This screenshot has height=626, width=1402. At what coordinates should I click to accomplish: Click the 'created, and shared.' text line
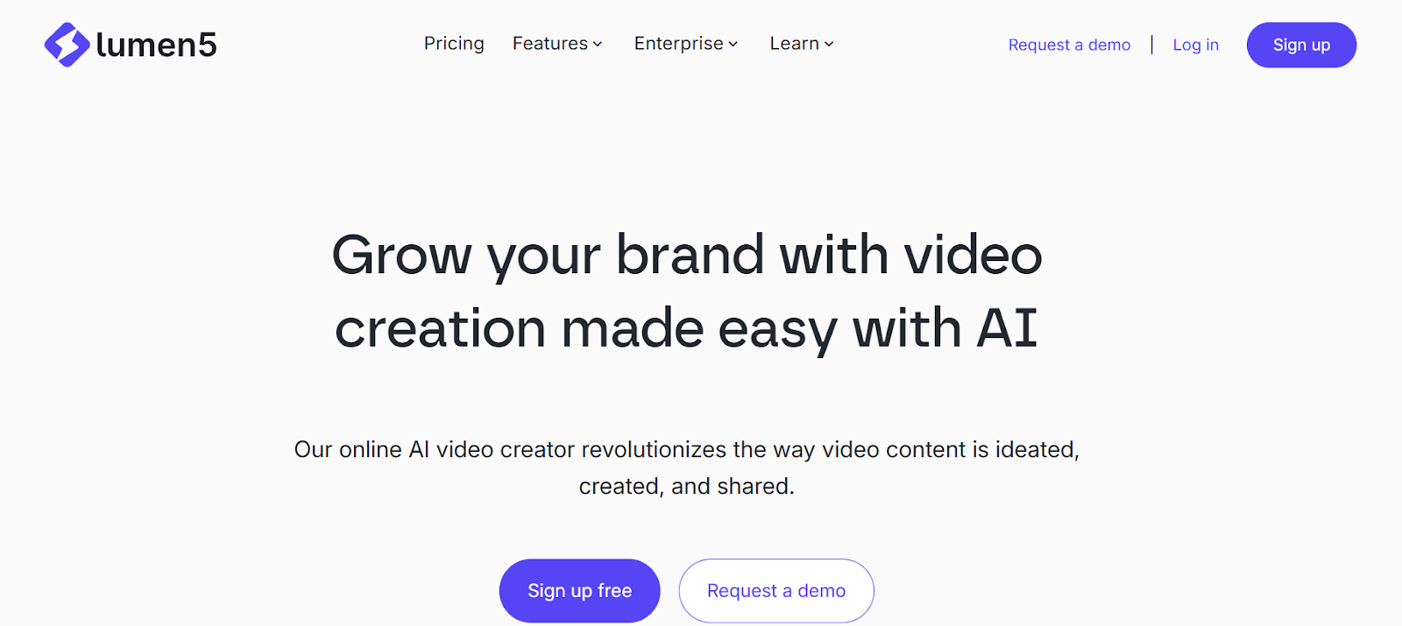point(687,486)
